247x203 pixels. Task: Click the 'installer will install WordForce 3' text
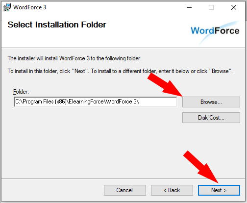(74, 58)
